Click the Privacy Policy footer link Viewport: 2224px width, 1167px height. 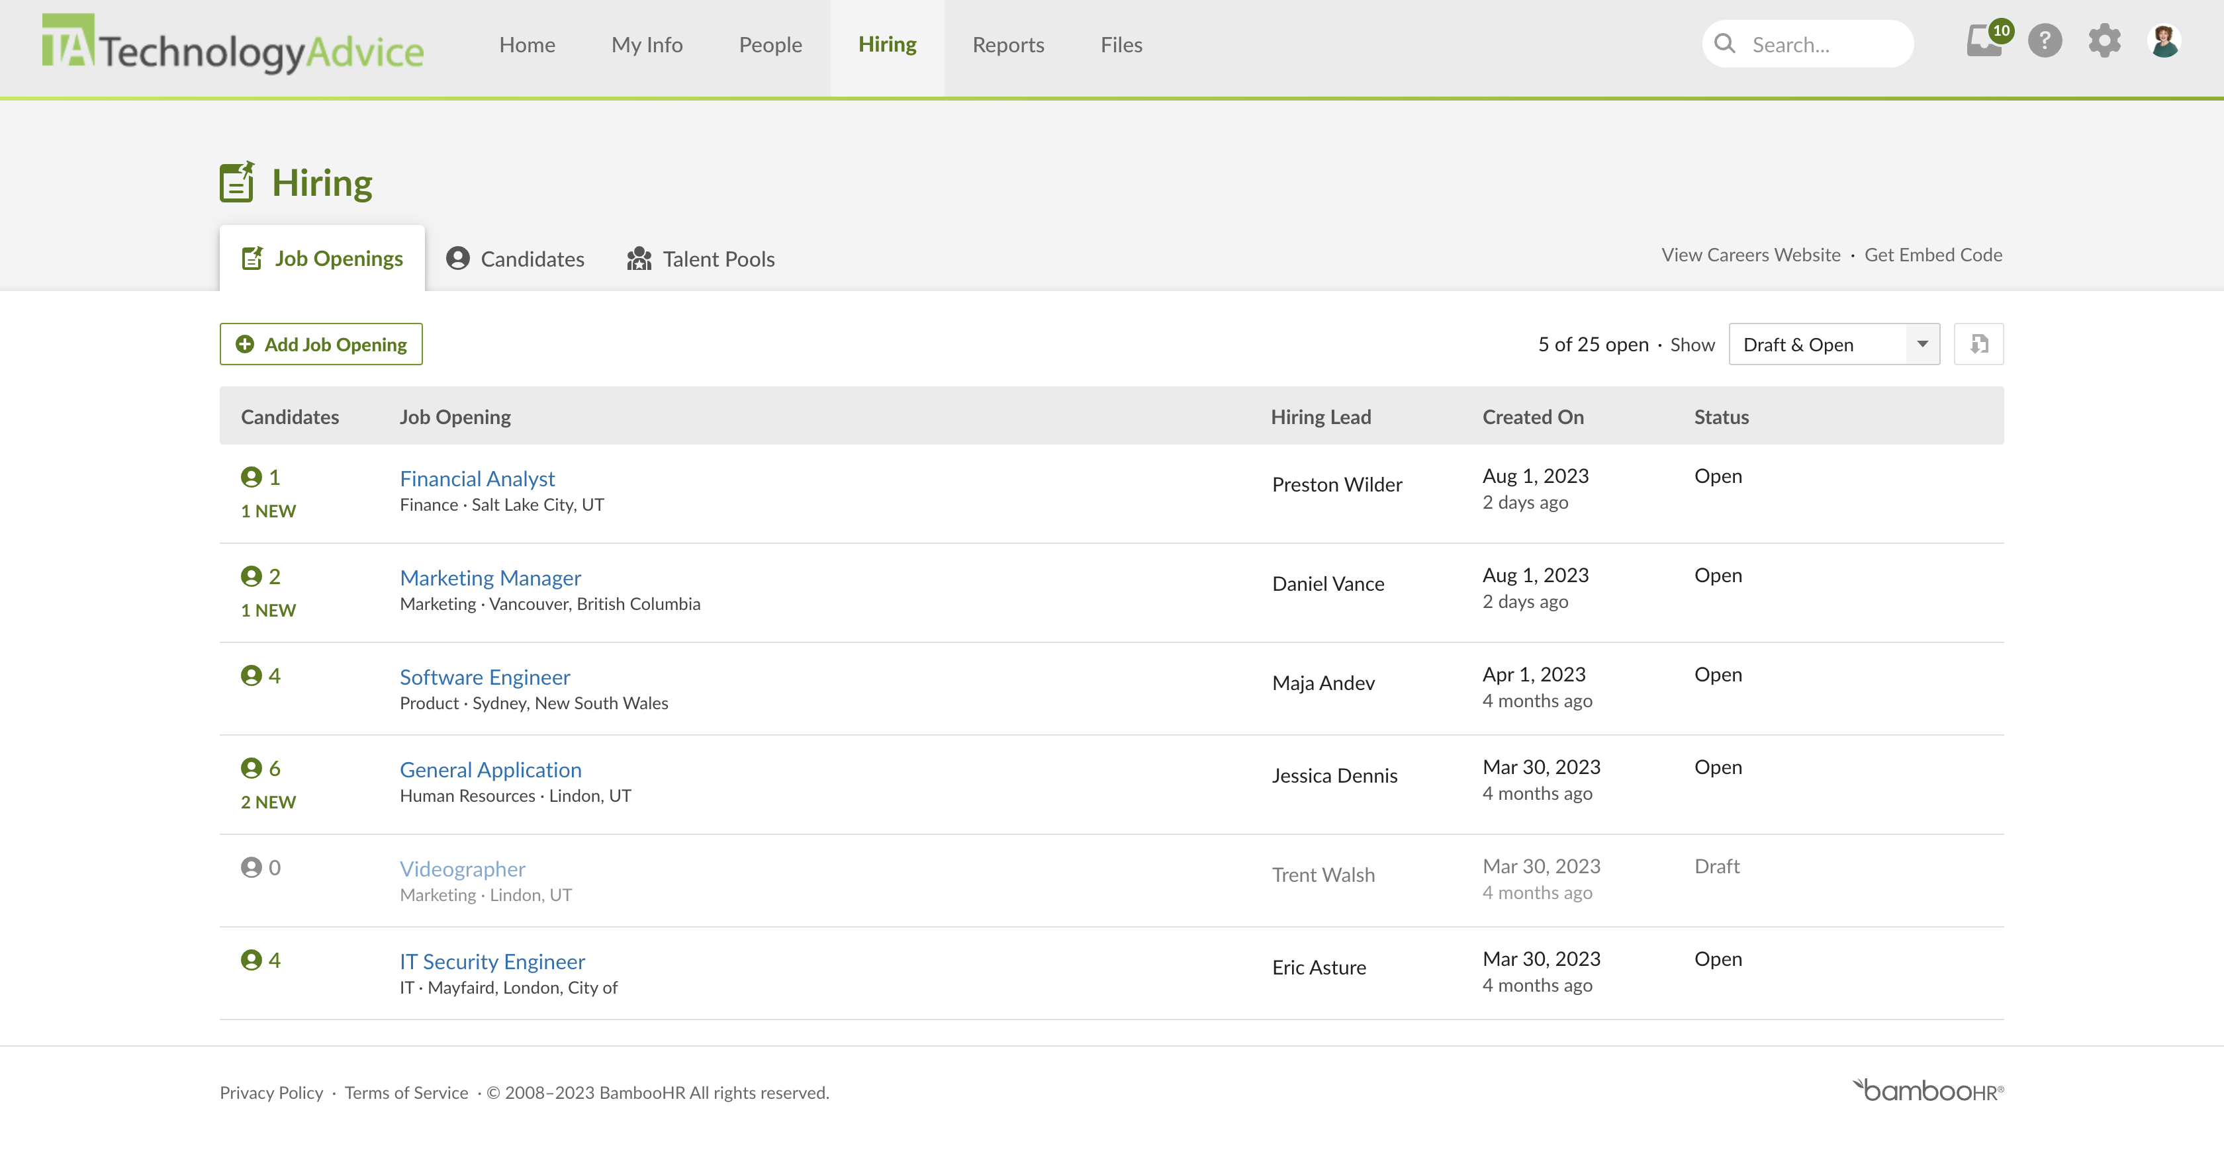(x=271, y=1092)
